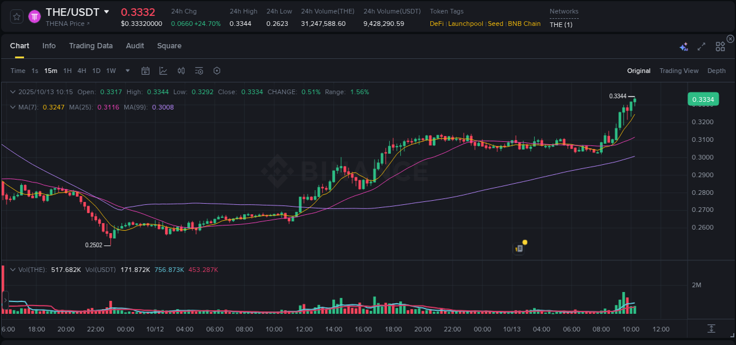Open chart settings via hexagon icon
Image resolution: width=736 pixels, height=345 pixels.
[217, 71]
